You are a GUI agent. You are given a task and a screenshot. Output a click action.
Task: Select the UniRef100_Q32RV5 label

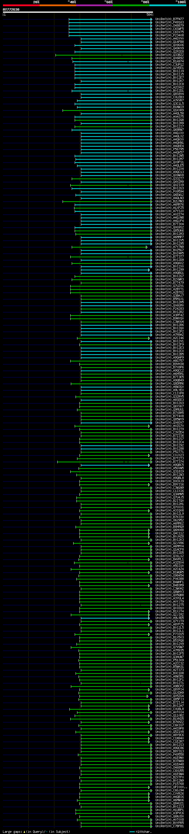[169, 397]
